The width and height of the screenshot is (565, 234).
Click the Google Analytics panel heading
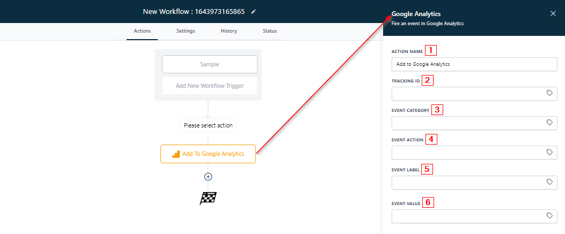pyautogui.click(x=416, y=14)
